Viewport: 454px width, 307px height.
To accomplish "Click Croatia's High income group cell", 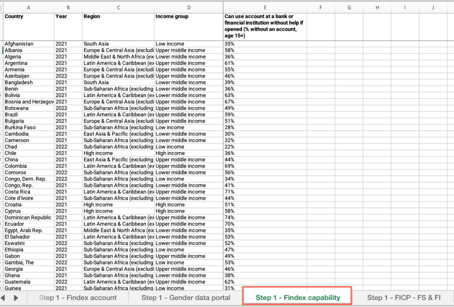I will point(189,205).
